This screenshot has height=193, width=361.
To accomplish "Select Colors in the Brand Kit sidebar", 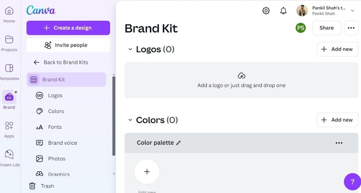I will tap(56, 111).
